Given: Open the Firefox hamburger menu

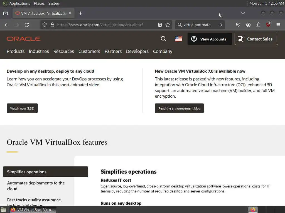Looking at the screenshot, I should [278, 25].
